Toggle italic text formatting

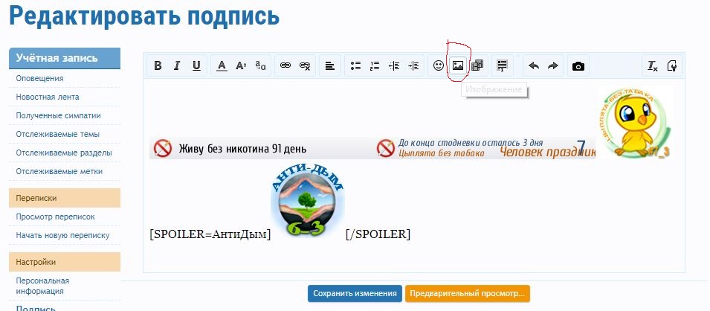click(177, 65)
